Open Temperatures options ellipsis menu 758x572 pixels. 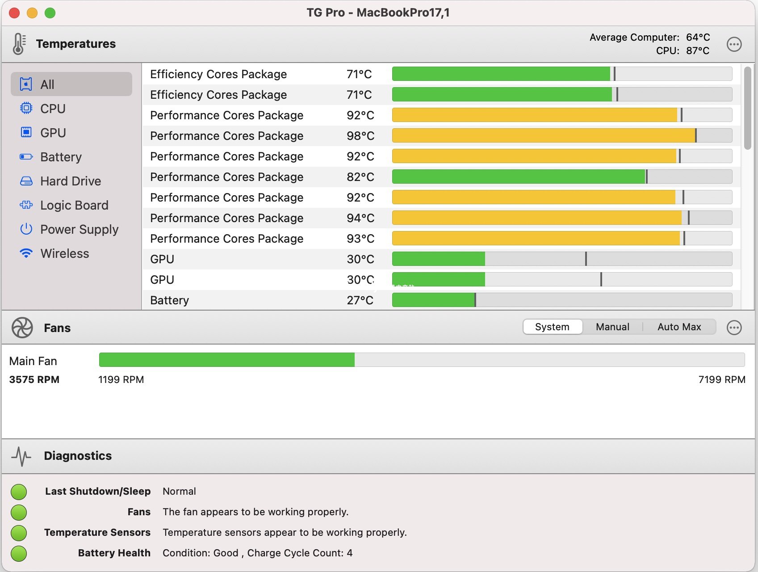[734, 44]
